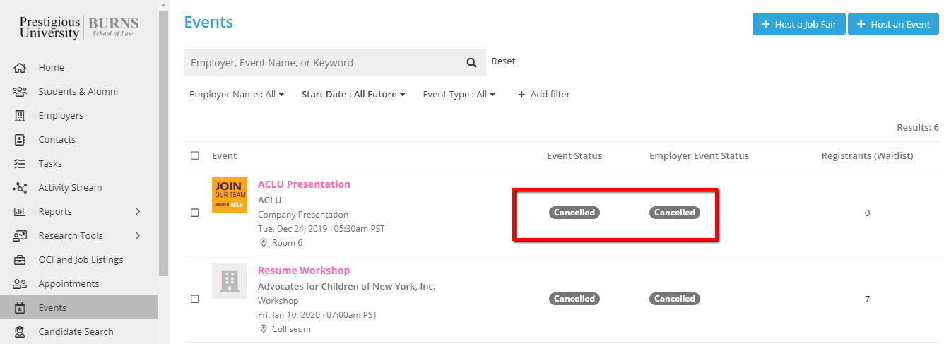Image resolution: width=944 pixels, height=344 pixels.
Task: Click the Tasks checklist icon
Action: click(20, 164)
